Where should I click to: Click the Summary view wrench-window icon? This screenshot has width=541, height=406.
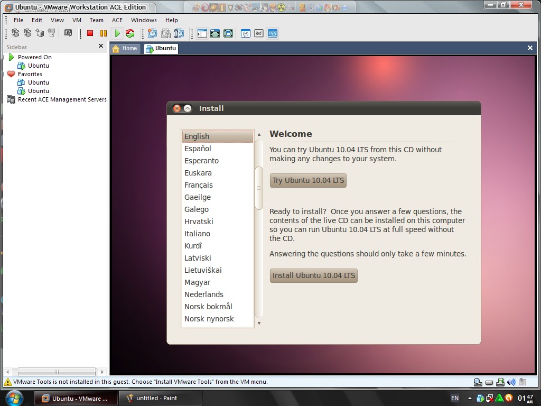(x=245, y=33)
